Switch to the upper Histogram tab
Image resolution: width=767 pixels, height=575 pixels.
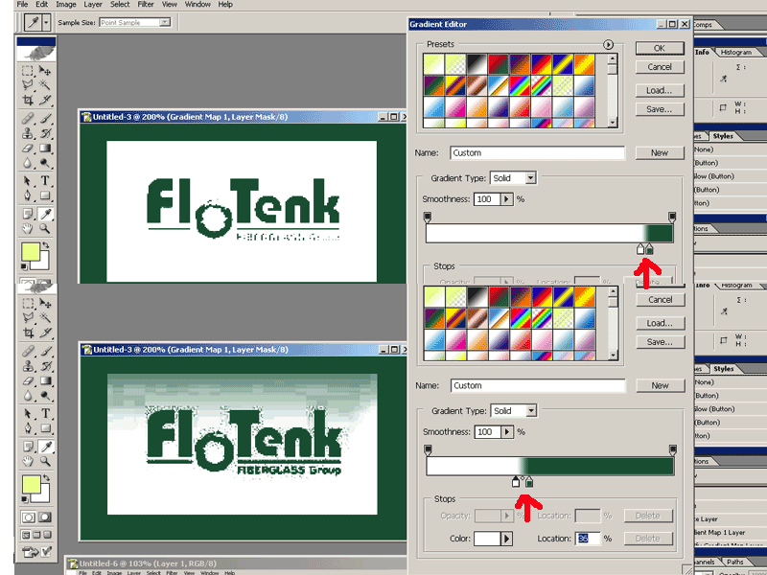[735, 52]
